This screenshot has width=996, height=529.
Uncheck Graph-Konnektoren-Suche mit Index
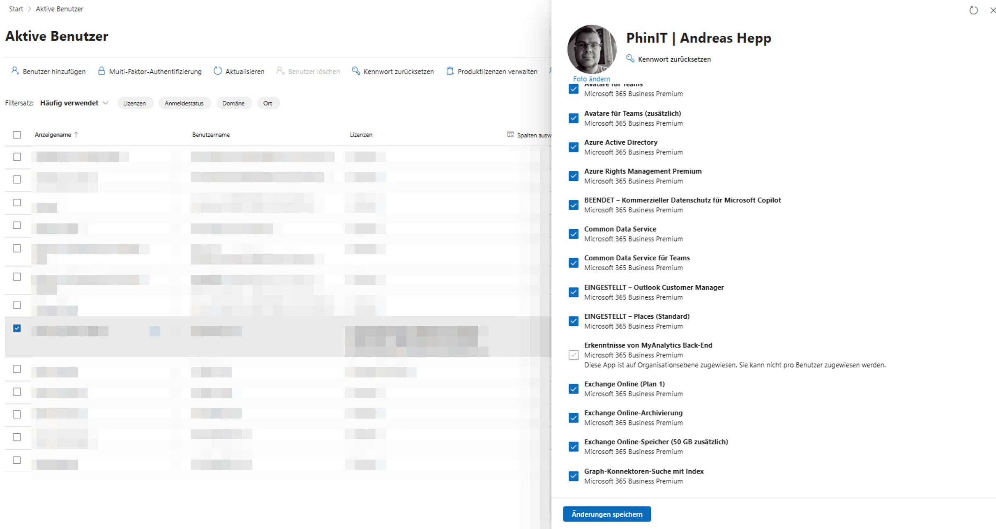point(574,476)
